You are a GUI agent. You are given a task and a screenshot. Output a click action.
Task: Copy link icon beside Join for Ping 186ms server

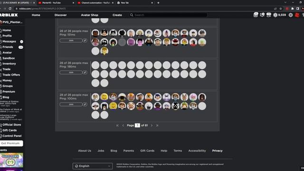pyautogui.click(x=85, y=72)
